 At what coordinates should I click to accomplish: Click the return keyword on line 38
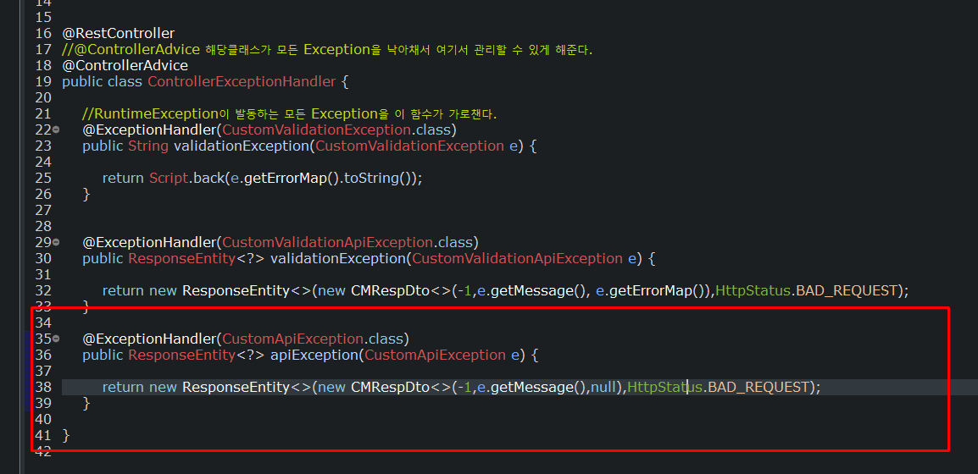[x=123, y=388]
